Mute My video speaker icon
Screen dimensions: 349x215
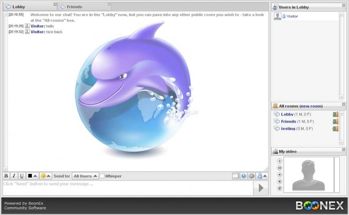[x=279, y=181]
